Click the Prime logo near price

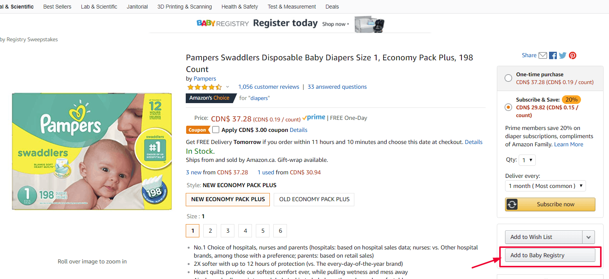[314, 118]
